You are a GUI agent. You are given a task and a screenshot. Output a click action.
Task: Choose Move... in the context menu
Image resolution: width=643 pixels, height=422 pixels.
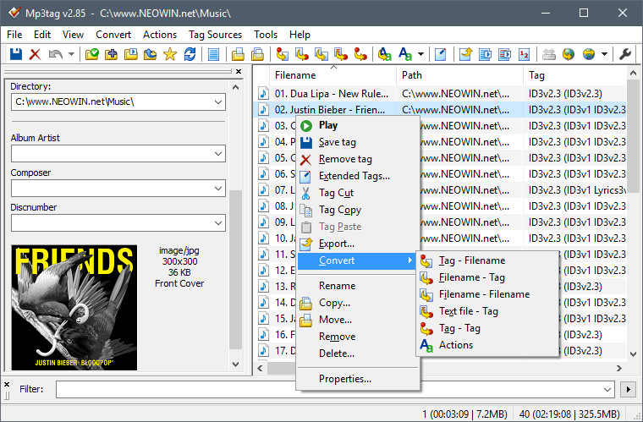(358, 320)
